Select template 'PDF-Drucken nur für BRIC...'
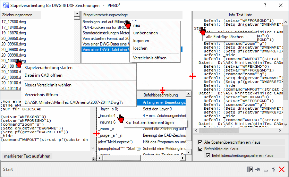The width and height of the screenshot is (289, 177). coord(106,27)
